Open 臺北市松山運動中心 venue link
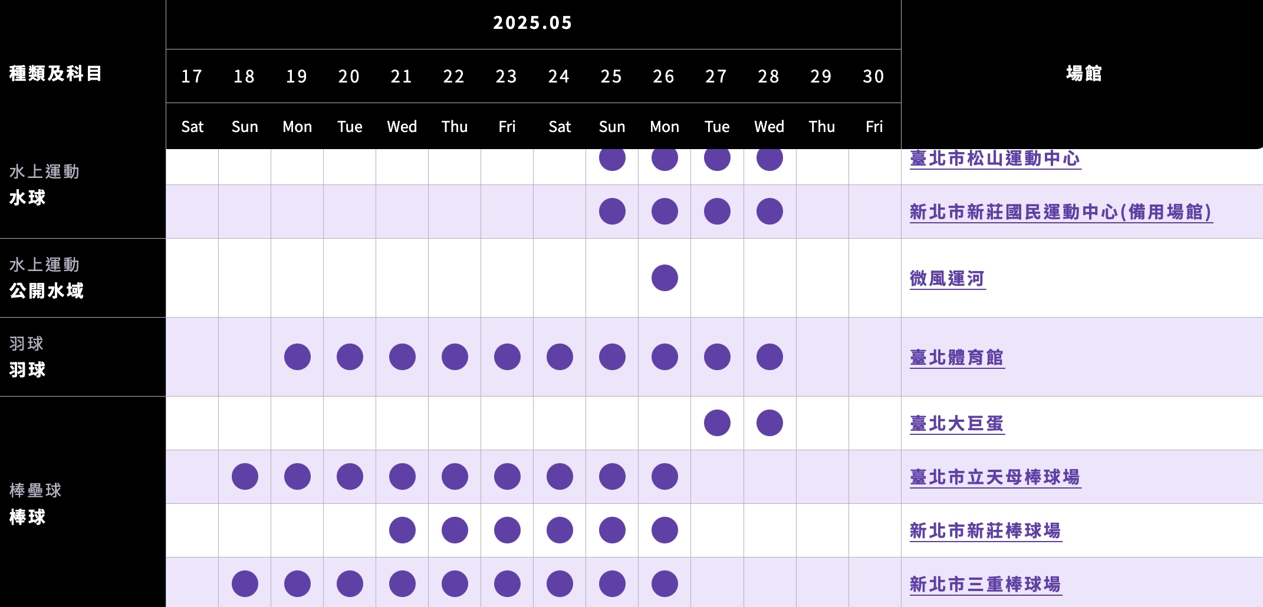Screen dimensions: 1263x607 pos(995,159)
